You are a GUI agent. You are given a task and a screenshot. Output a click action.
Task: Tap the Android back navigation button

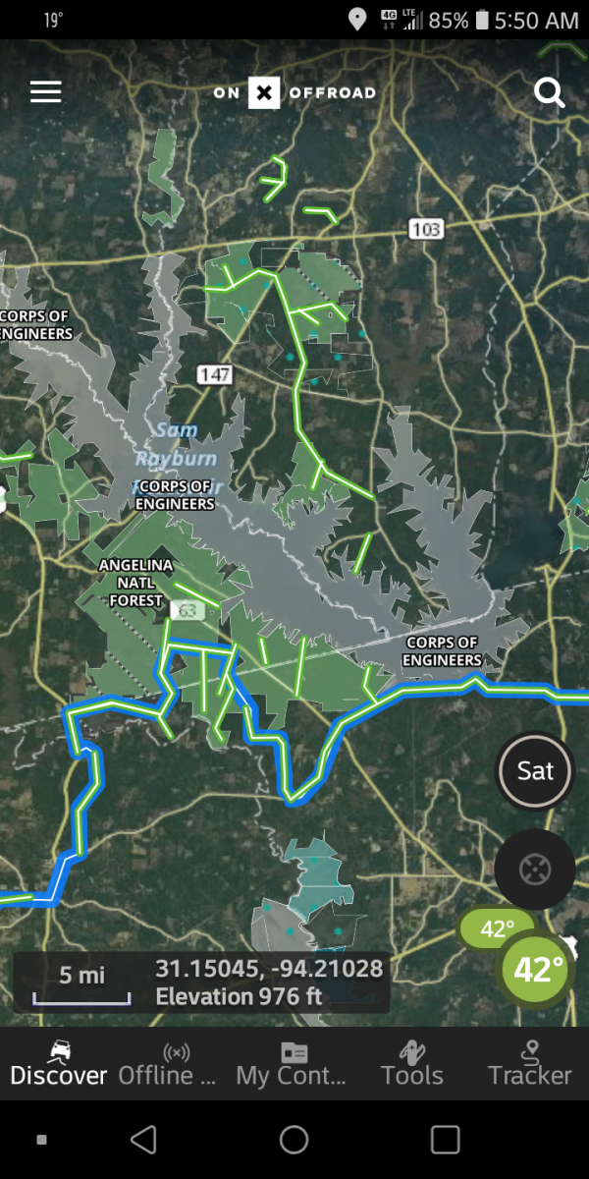tap(144, 1140)
